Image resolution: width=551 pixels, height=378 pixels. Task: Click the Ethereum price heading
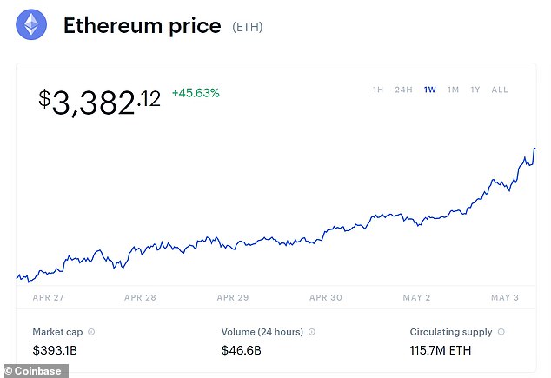click(142, 26)
